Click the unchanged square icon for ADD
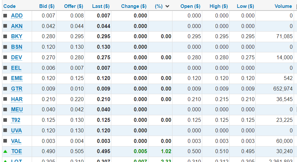This screenshot has height=162, width=297. click(5, 15)
